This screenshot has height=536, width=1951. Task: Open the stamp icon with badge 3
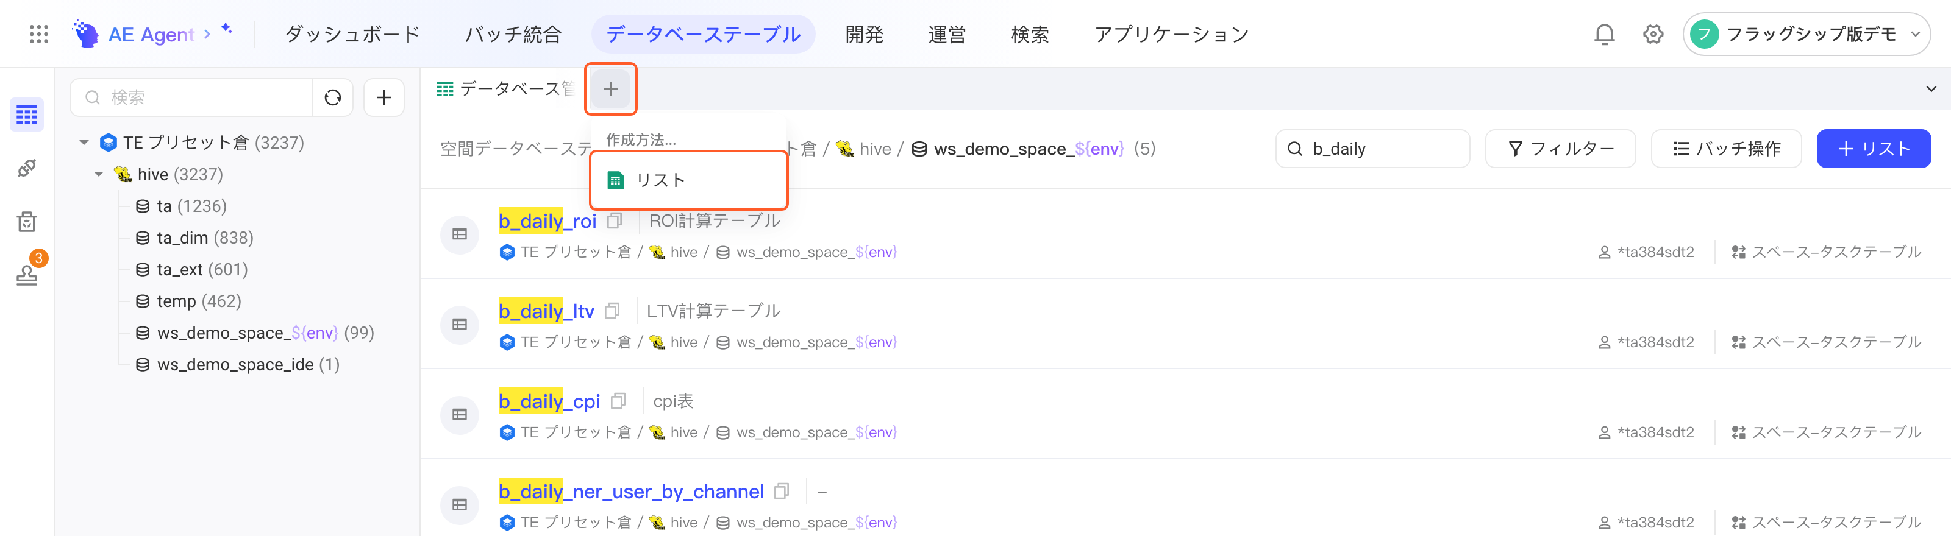click(26, 274)
